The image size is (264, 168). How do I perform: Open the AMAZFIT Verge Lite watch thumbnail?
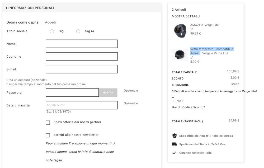180,31
